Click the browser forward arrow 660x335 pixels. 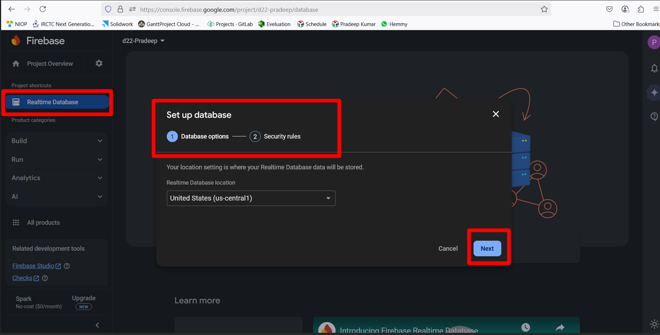click(x=27, y=9)
